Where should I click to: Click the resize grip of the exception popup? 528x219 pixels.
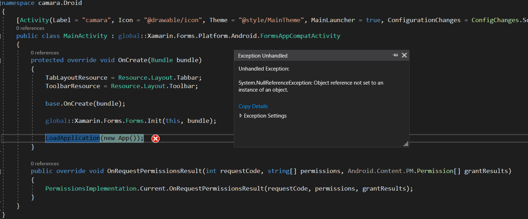(x=406, y=144)
